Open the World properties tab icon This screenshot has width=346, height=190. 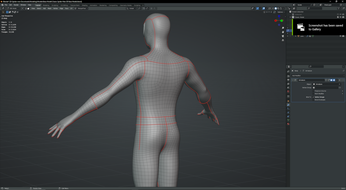pyautogui.click(x=288, y=91)
